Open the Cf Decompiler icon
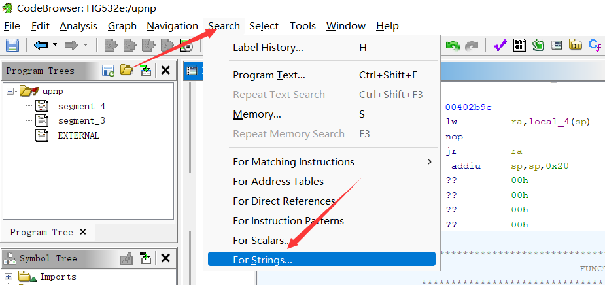 594,46
